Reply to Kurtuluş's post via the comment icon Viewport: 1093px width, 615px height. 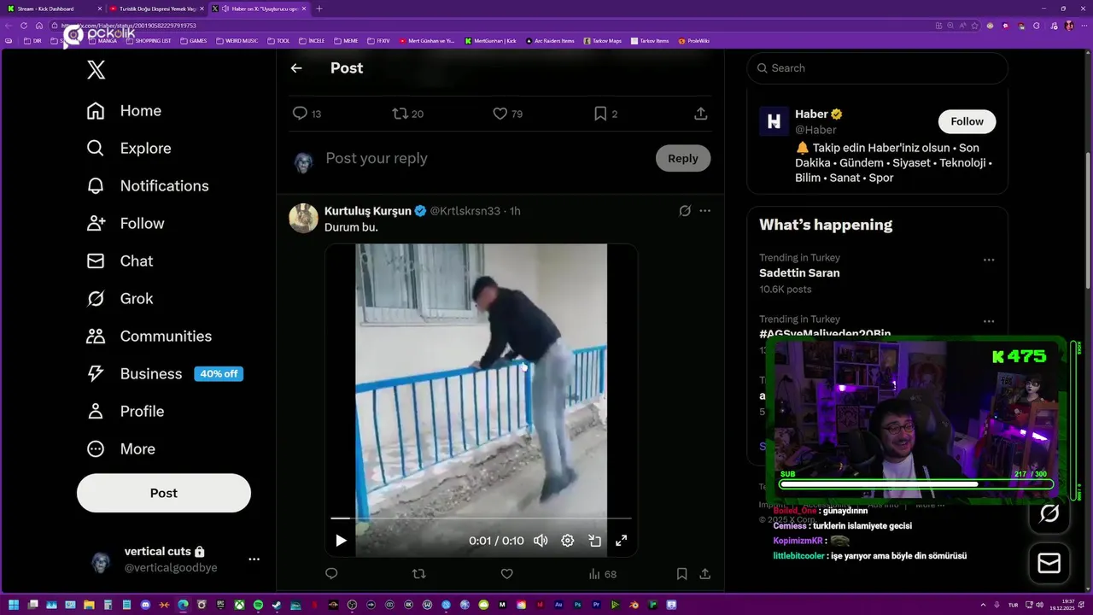pyautogui.click(x=331, y=574)
